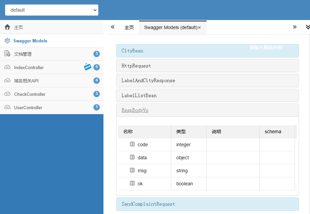Expand the SendComplaintRequest model panel

tap(148, 204)
